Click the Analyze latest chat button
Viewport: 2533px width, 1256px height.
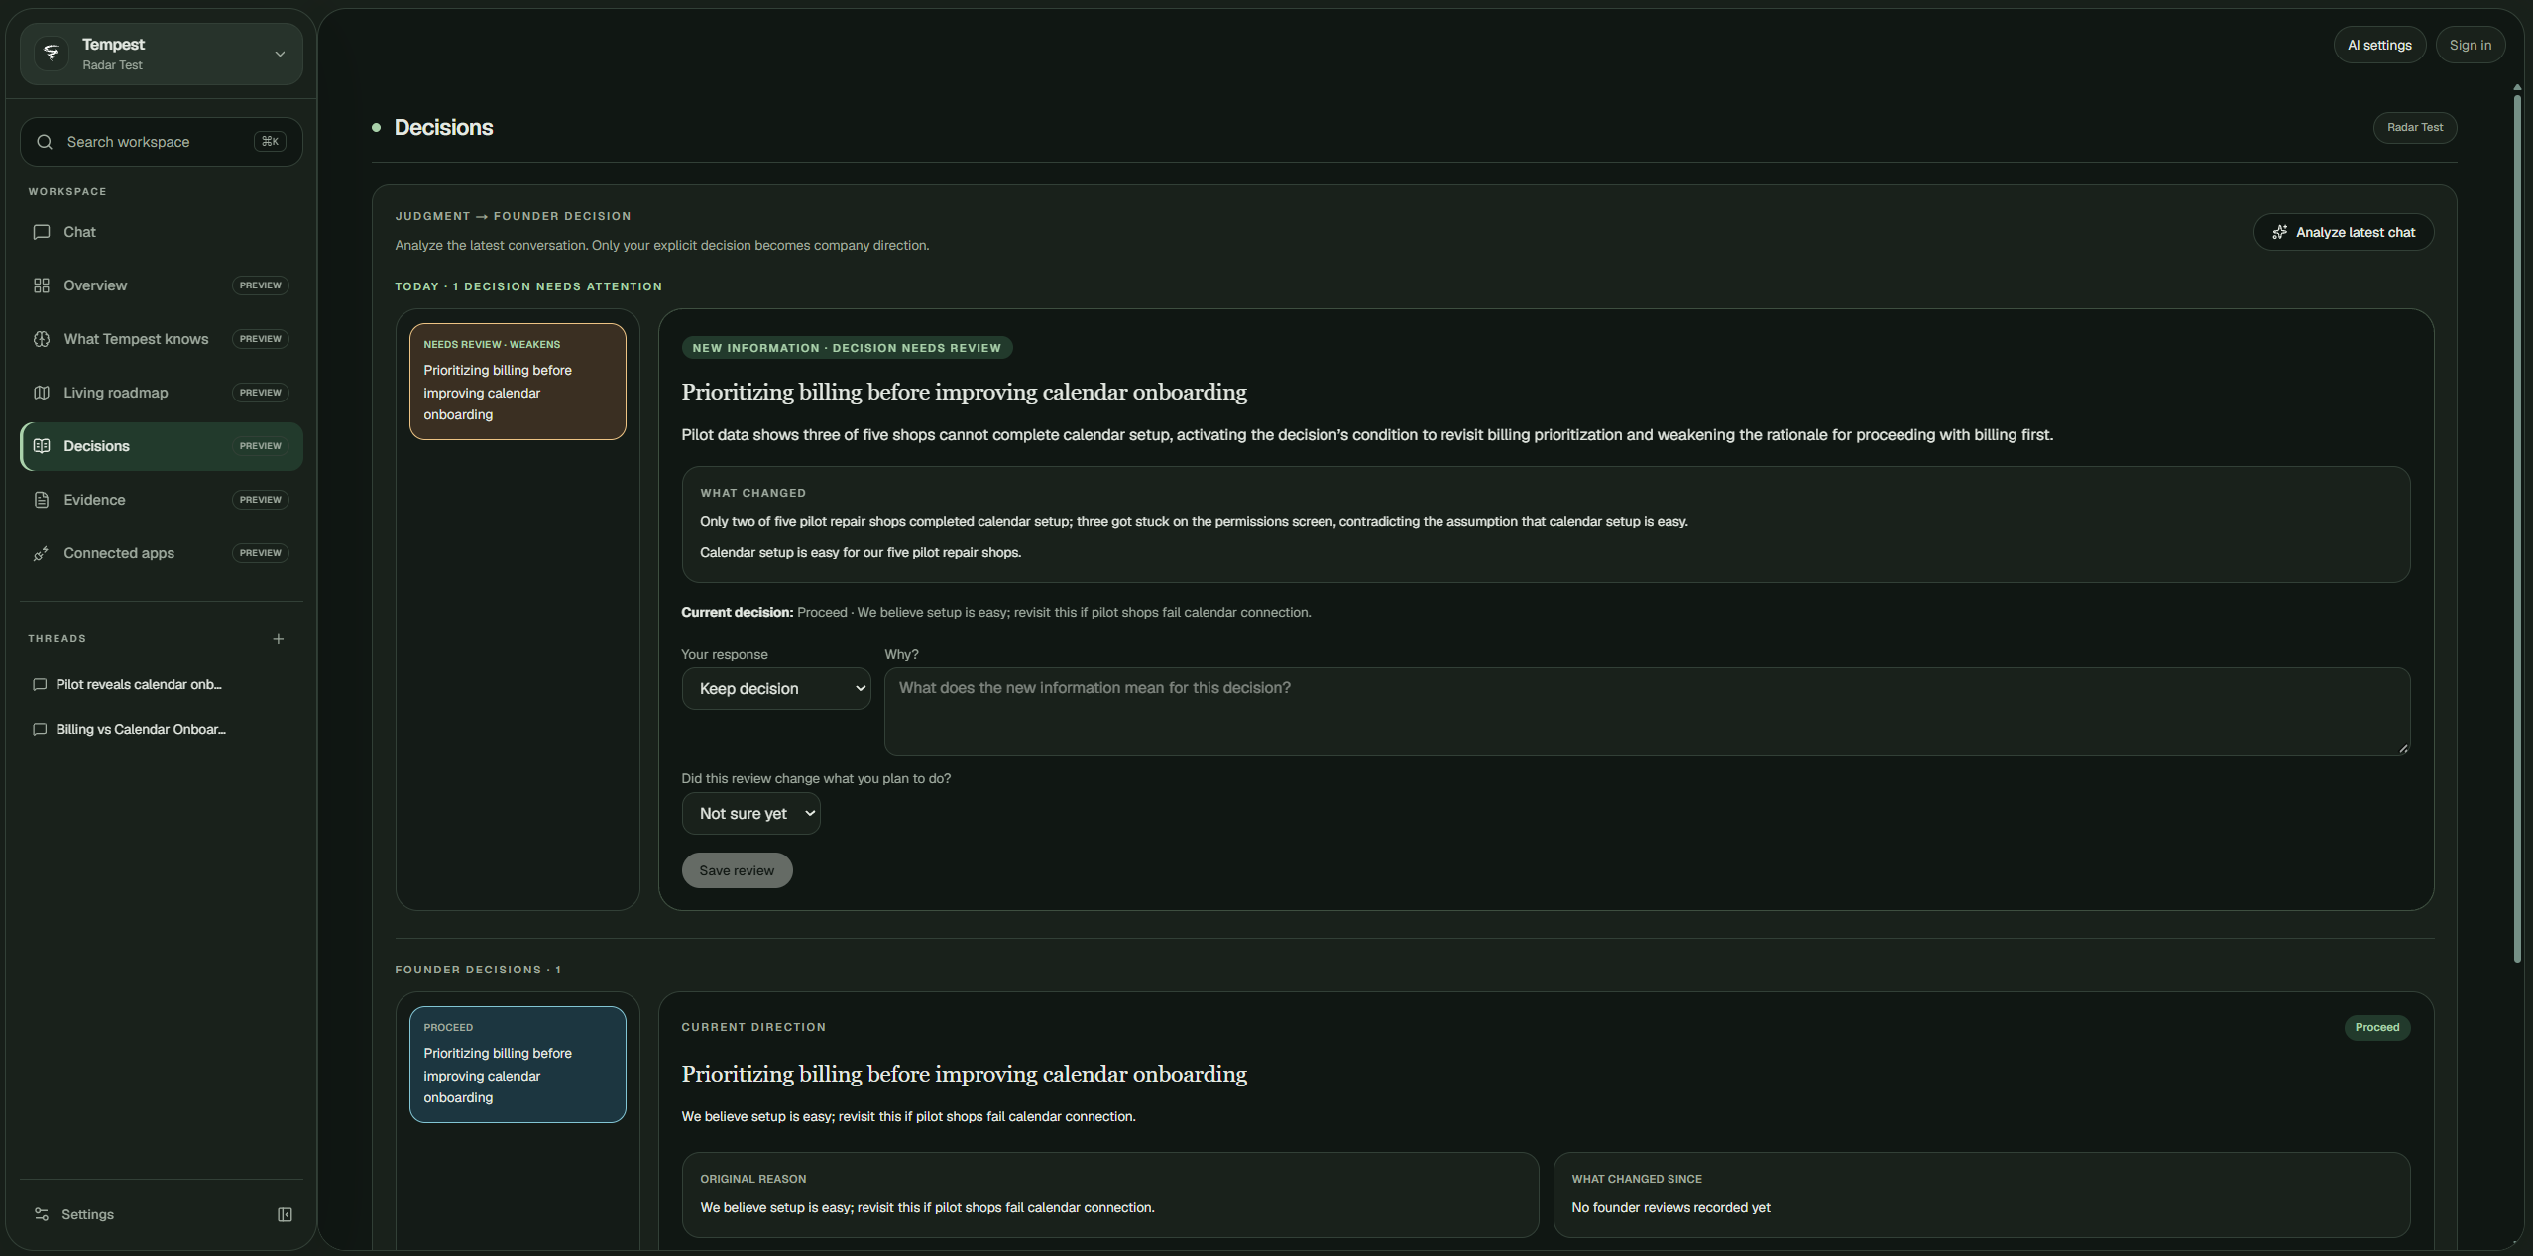point(2344,232)
